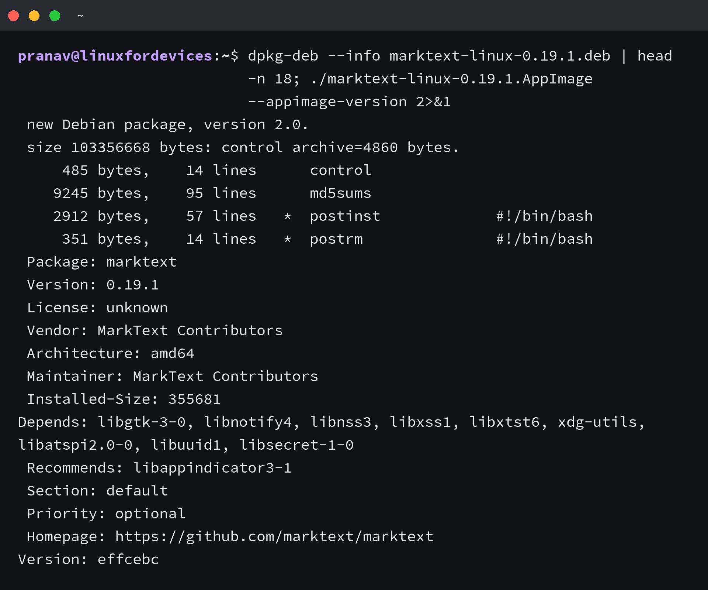Click the pranav@linuxfordevices prompt text
Viewport: 708px width, 590px height.
point(115,56)
